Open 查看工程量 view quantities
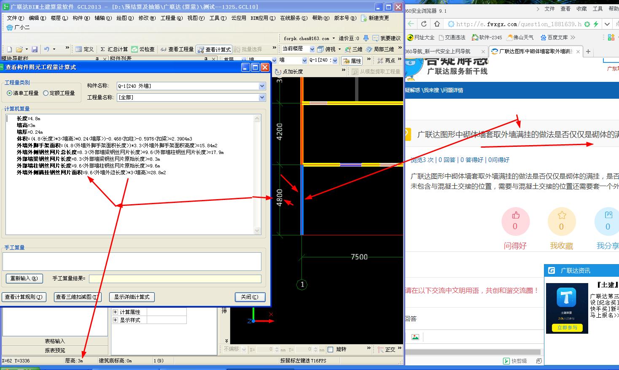The width and height of the screenshot is (619, 370). tap(177, 49)
